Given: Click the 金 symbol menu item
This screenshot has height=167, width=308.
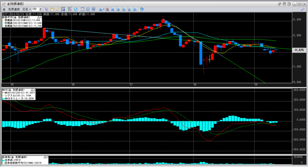Looking at the screenshot, I should pyautogui.click(x=4, y=9).
